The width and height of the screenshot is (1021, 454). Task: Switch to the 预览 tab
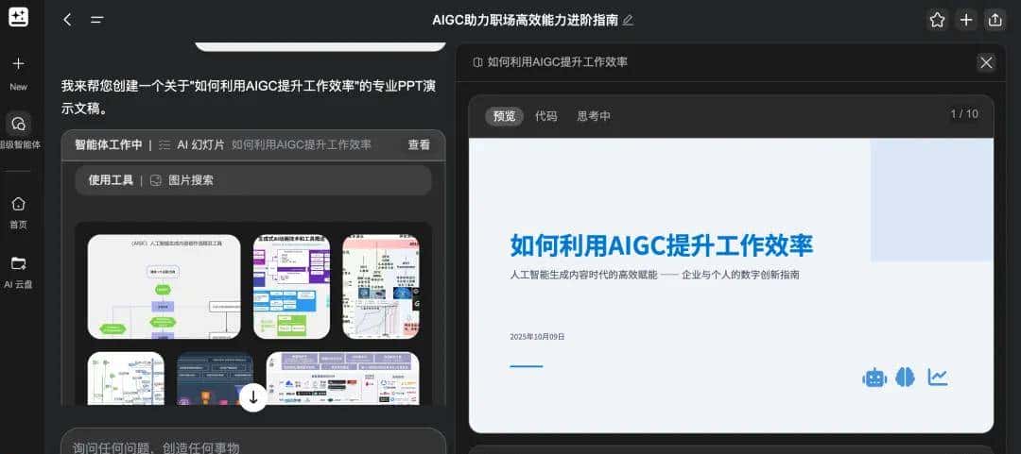[x=504, y=116]
